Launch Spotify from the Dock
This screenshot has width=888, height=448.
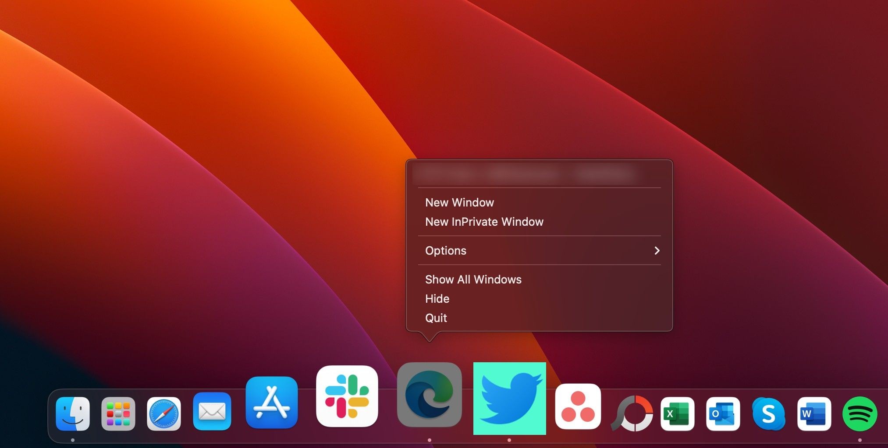(x=860, y=414)
